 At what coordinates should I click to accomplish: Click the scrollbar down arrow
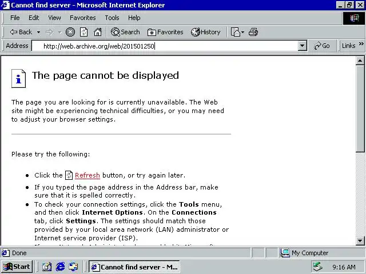pos(360,240)
